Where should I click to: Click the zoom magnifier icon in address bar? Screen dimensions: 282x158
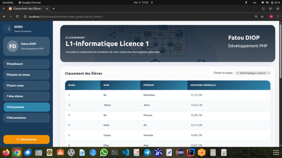[x=256, y=16]
